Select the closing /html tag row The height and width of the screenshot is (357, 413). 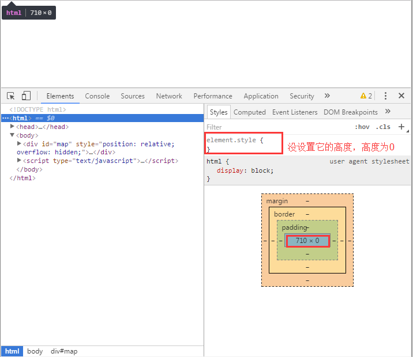[22, 178]
